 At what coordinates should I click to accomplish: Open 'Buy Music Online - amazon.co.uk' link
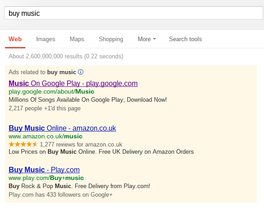click(x=62, y=128)
